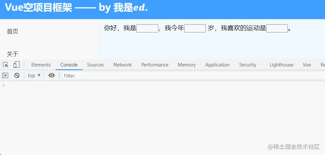Go to the Network tab
Screen dimensions: 325x155
122,65
